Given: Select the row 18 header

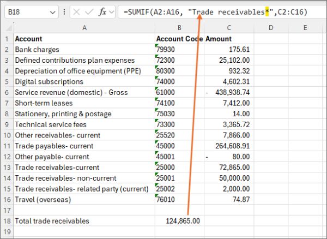Looking at the screenshot, I should tap(6, 220).
